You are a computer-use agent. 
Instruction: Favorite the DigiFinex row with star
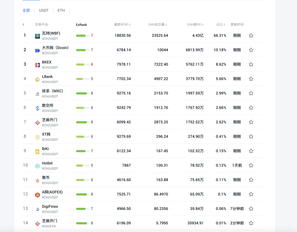pos(251,209)
